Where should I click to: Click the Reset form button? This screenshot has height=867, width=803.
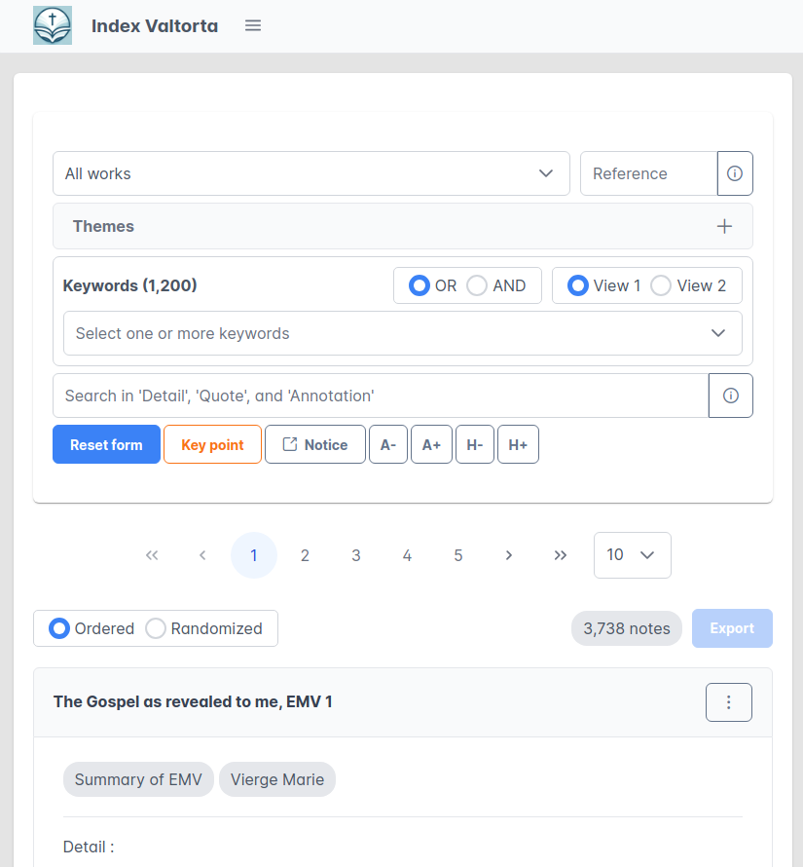click(106, 444)
